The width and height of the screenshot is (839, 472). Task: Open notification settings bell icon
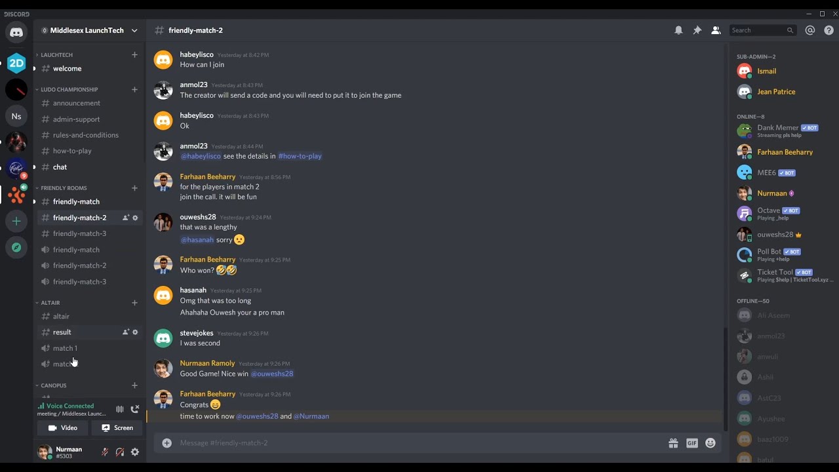pyautogui.click(x=678, y=30)
